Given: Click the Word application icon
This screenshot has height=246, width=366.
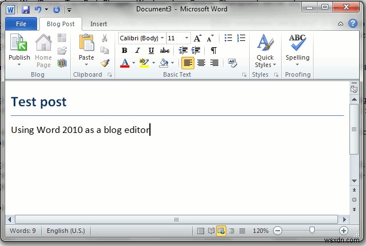Looking at the screenshot, I should [10, 10].
